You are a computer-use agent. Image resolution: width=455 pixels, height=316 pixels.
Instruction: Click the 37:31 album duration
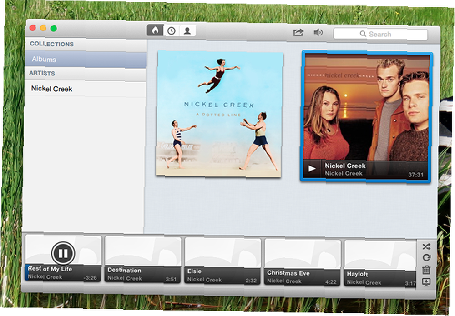point(416,175)
